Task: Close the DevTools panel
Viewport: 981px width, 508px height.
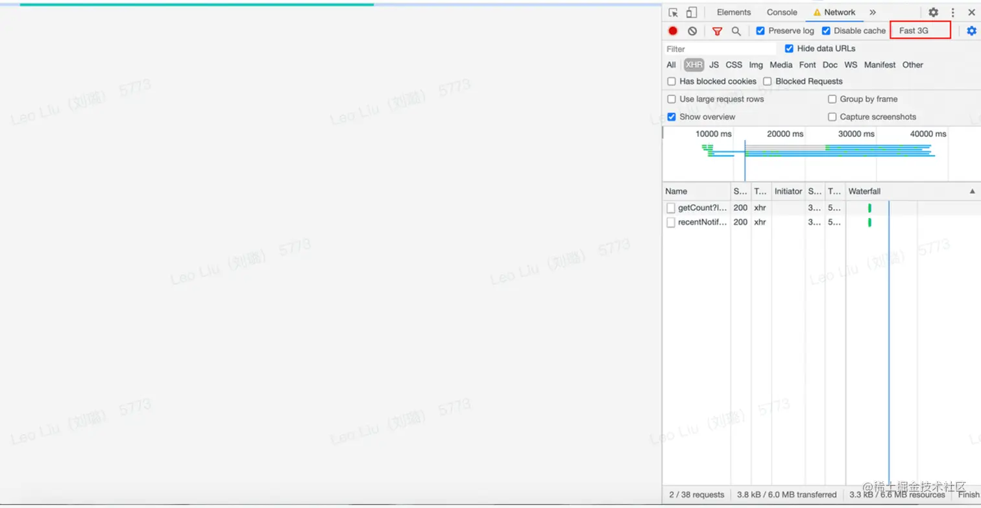Action: 972,12
